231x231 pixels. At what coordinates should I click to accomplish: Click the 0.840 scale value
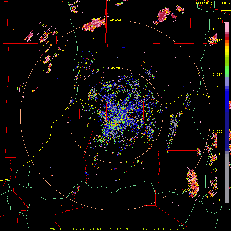tap(217, 63)
